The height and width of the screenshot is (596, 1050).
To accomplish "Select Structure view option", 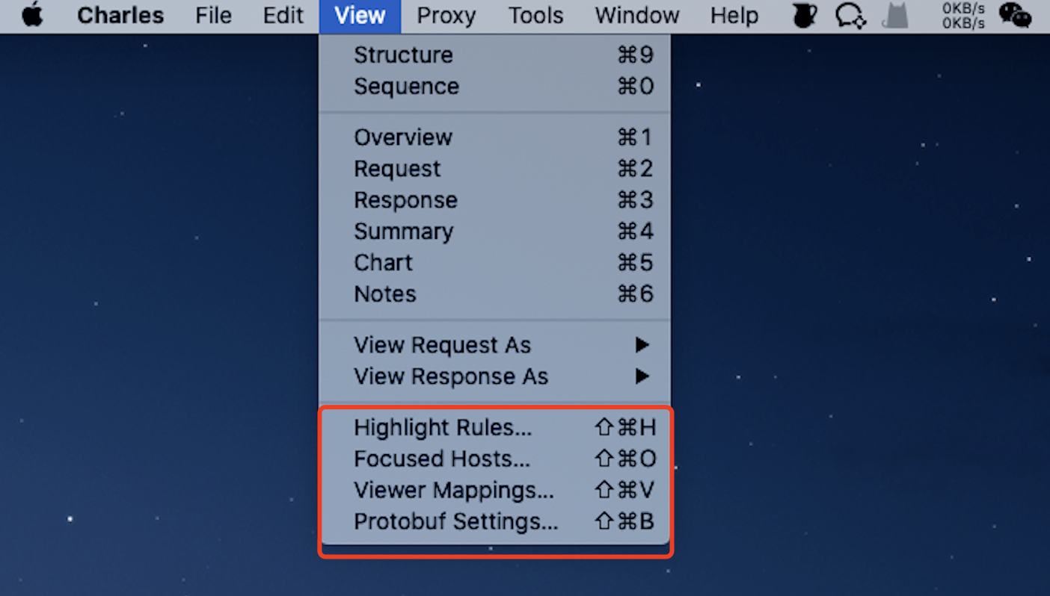I will (x=404, y=55).
